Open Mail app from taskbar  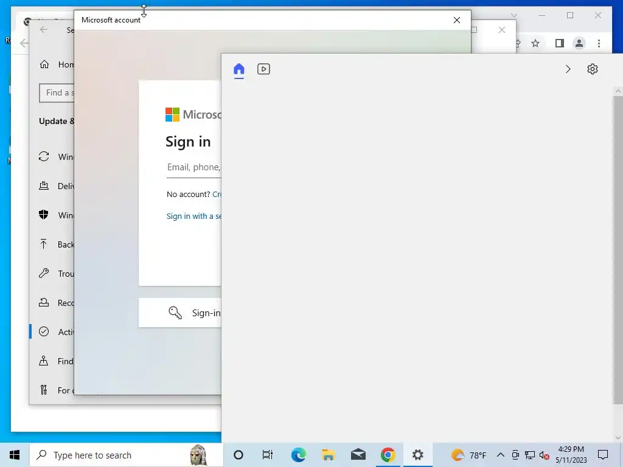click(x=358, y=455)
